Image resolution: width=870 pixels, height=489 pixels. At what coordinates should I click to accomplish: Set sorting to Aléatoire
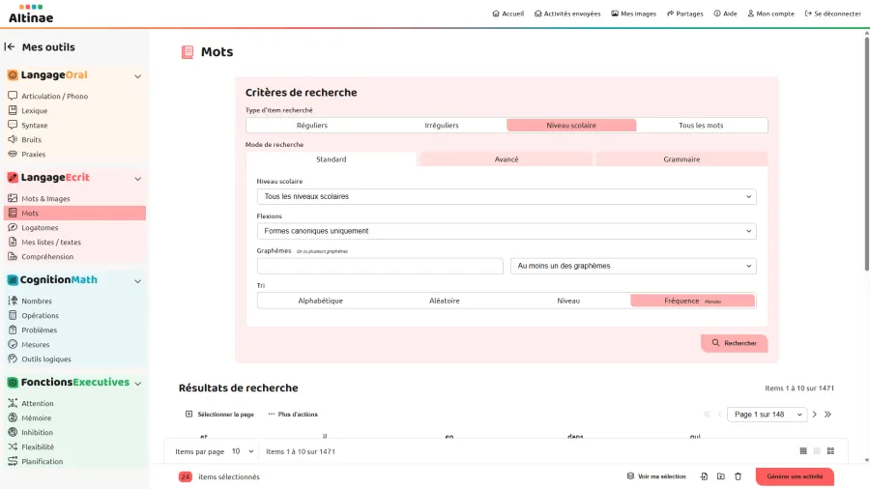444,301
